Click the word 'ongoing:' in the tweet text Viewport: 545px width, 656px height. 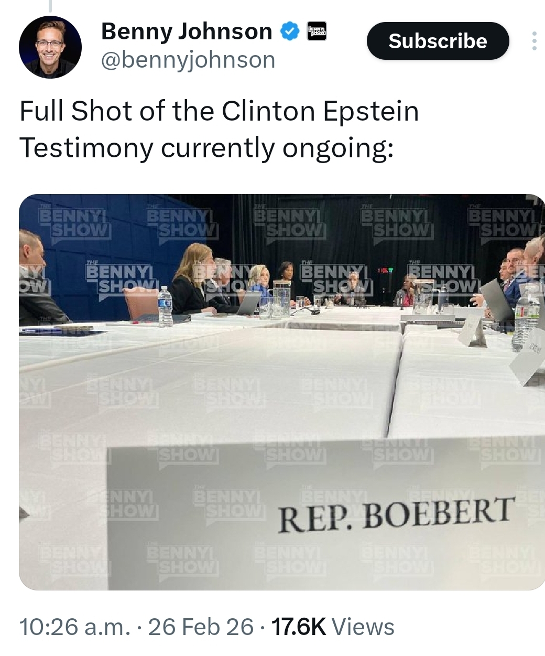tap(337, 148)
